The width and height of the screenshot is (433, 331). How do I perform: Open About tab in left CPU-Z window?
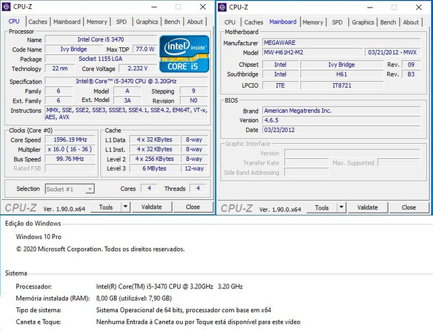pyautogui.click(x=195, y=22)
